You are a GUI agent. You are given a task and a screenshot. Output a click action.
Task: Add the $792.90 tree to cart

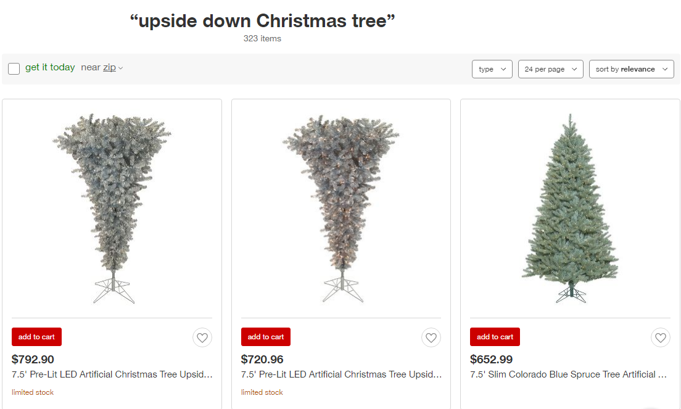(36, 337)
